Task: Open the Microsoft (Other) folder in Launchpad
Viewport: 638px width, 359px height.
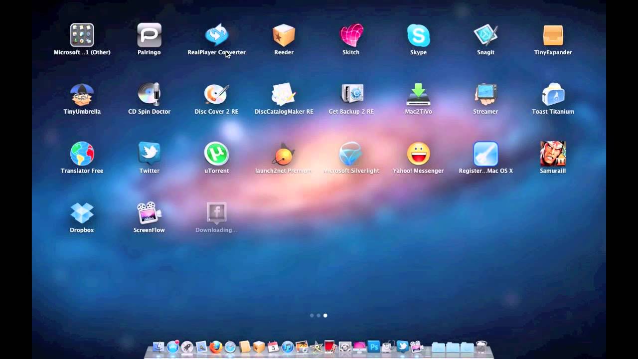Action: tap(82, 35)
